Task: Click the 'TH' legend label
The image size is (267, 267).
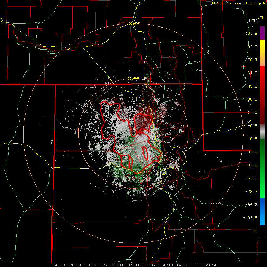Action: tap(255, 231)
